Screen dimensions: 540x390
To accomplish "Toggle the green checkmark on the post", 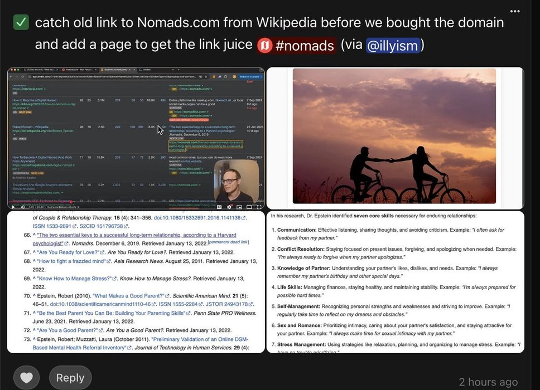I will pos(21,22).
